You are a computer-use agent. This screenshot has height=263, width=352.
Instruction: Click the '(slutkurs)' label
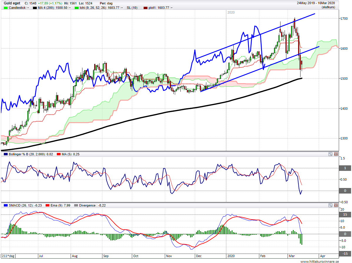pos(328,7)
